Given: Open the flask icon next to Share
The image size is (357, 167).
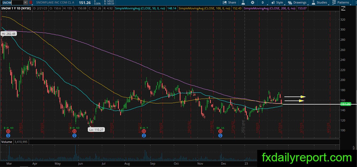Looking at the screenshot, I should [x=243, y=2].
